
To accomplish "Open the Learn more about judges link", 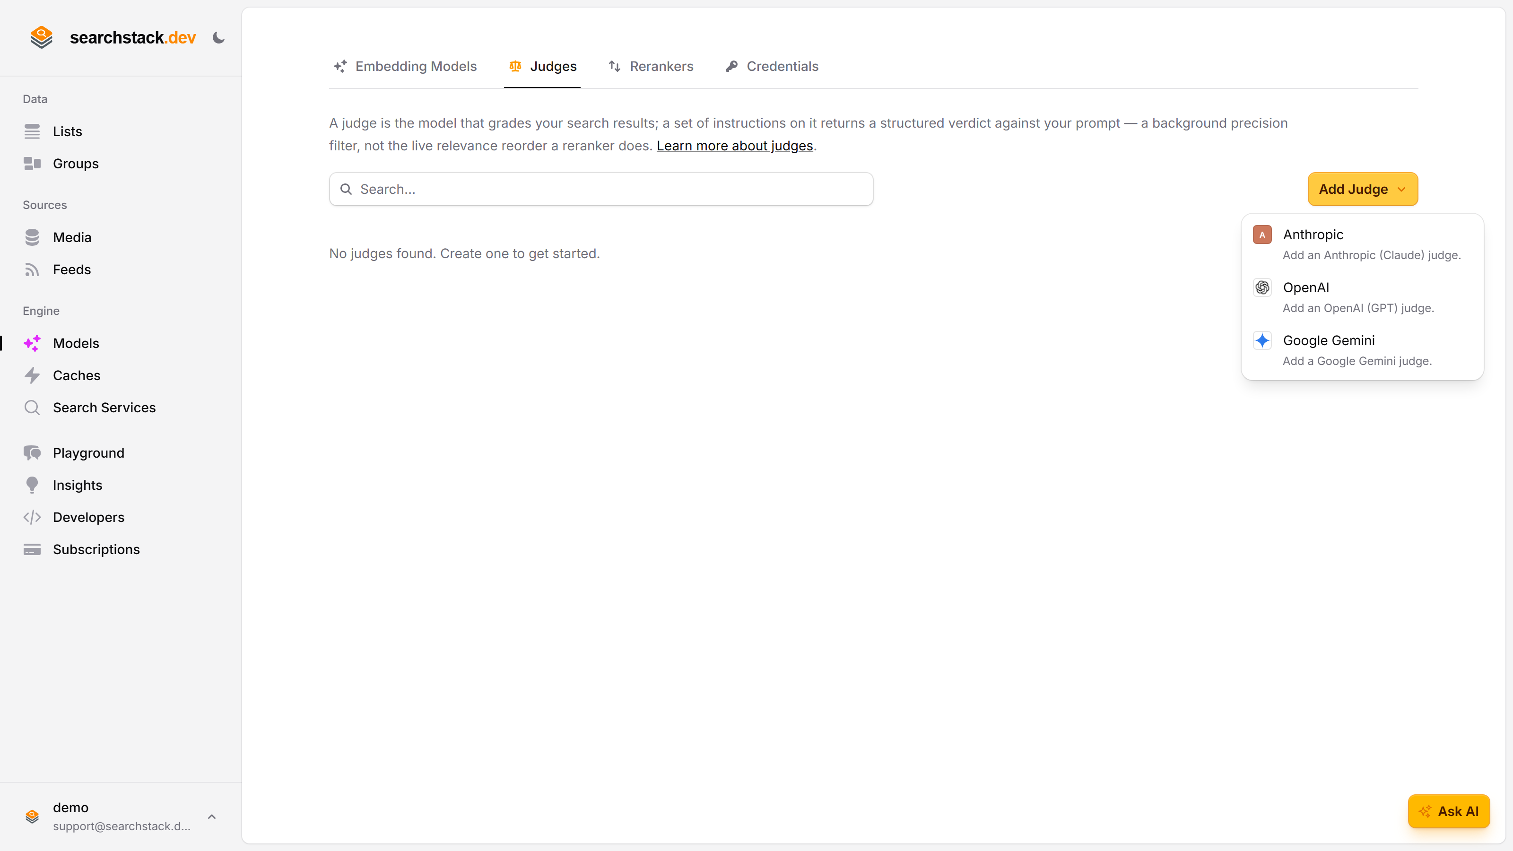I will click(x=735, y=146).
